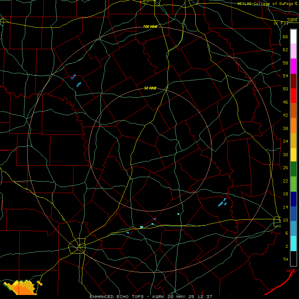Click the legend value "22"
The height and width of the screenshot is (299, 299).
click(285, 181)
